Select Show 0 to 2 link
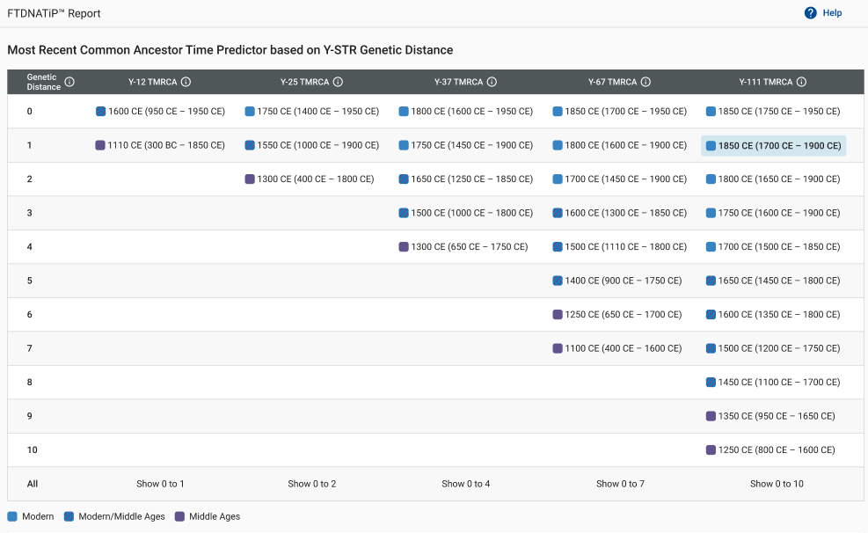The image size is (868, 533). [311, 484]
